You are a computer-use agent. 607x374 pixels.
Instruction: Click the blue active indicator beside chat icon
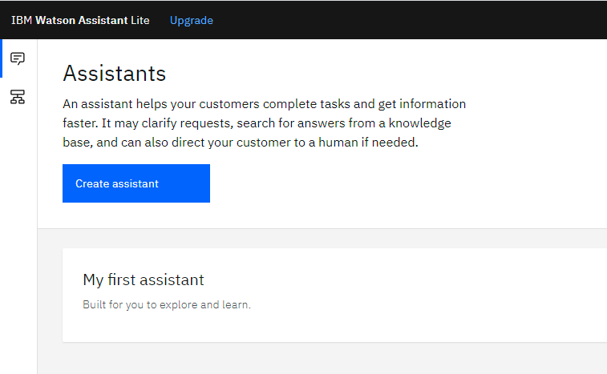point(1,58)
